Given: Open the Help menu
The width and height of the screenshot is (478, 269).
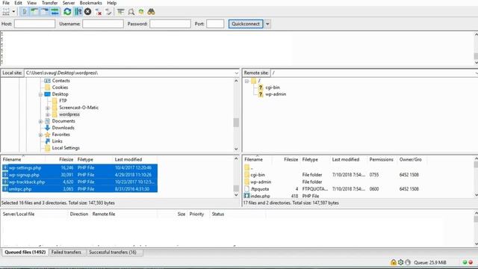Looking at the screenshot, I should (111, 3).
